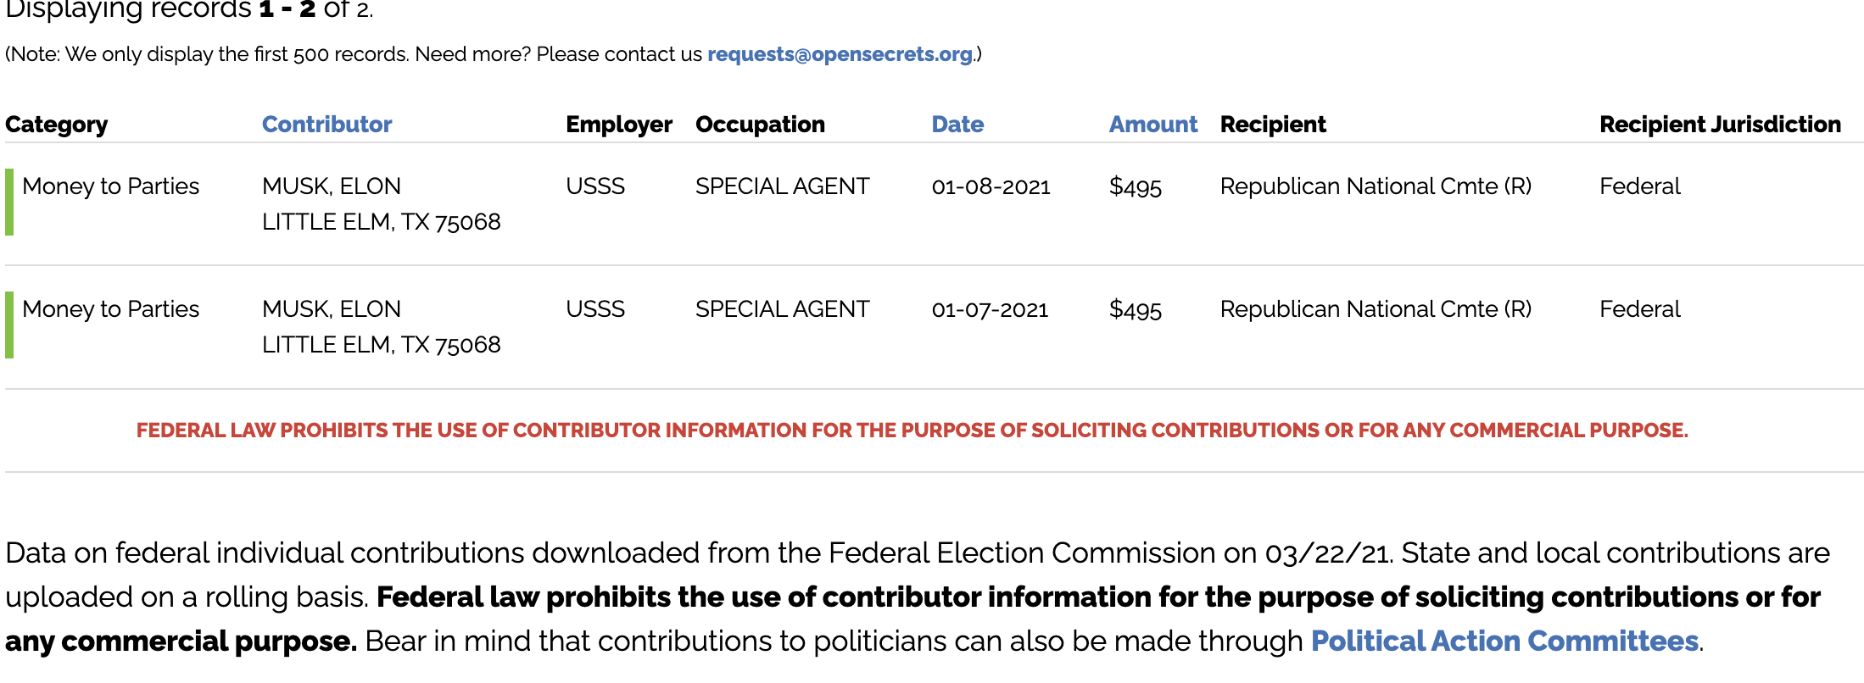Select the 01-07-2021 date cell
1864x683 pixels.
click(990, 309)
